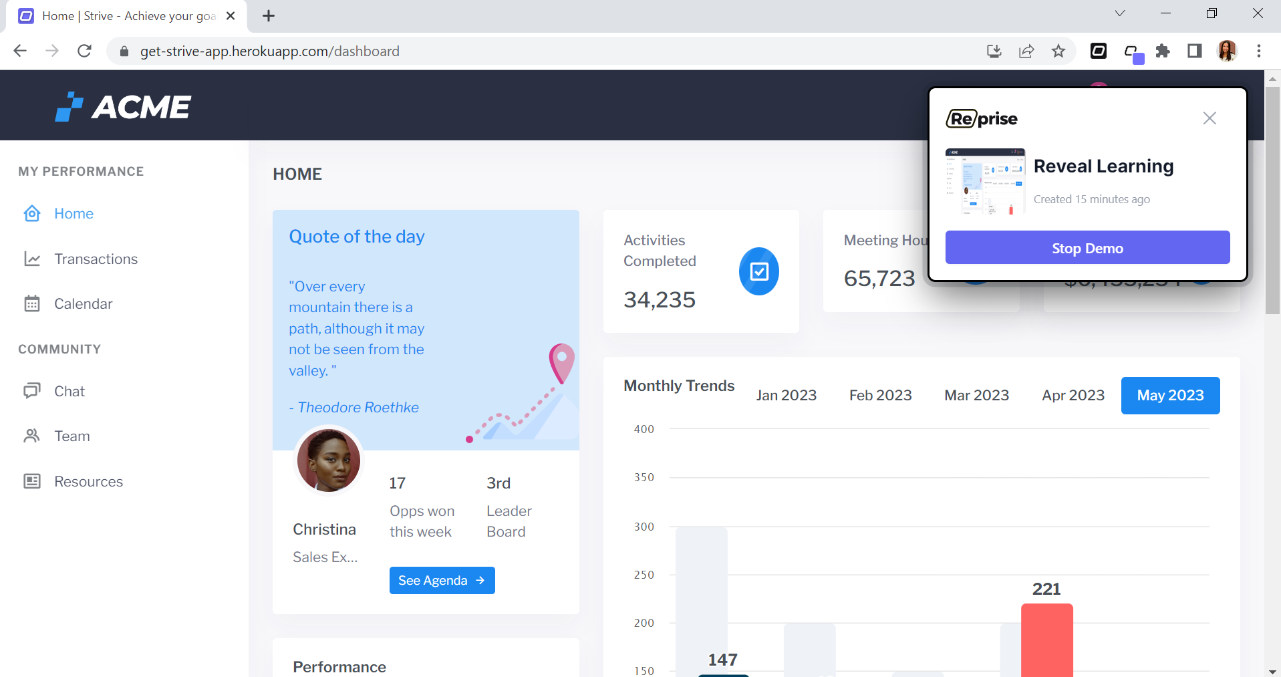Close the Reprise popup panel

pyautogui.click(x=1209, y=118)
